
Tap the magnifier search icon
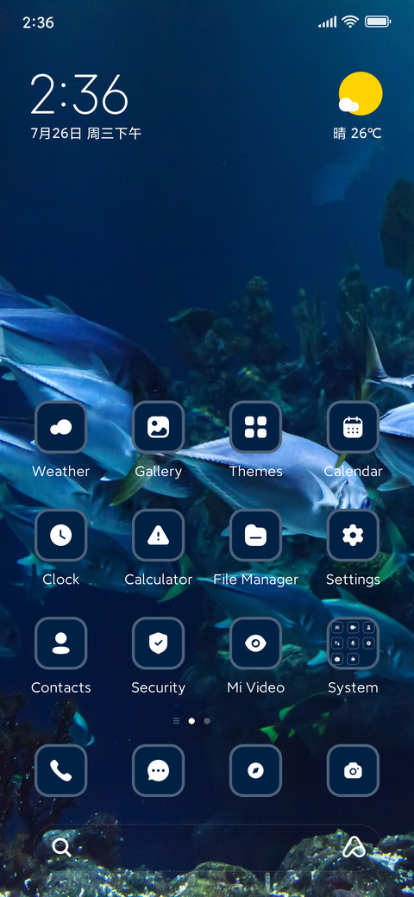click(61, 847)
